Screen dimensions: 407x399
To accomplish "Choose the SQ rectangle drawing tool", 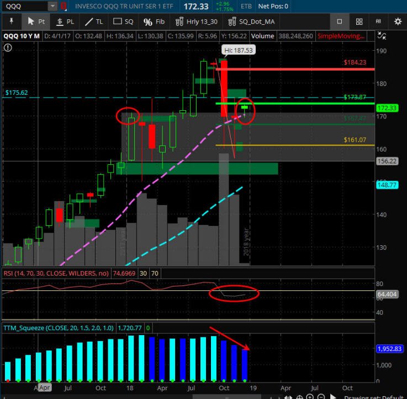I will coord(123,21).
